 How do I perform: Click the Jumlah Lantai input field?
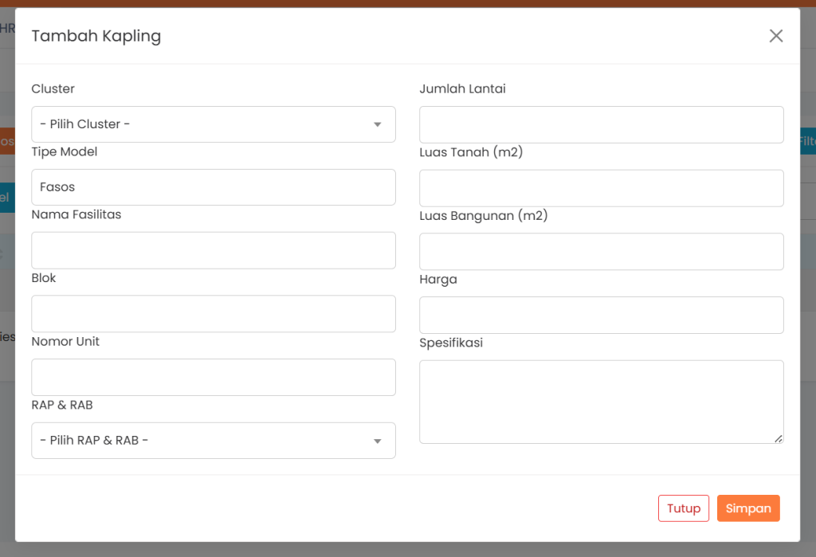pyautogui.click(x=601, y=124)
